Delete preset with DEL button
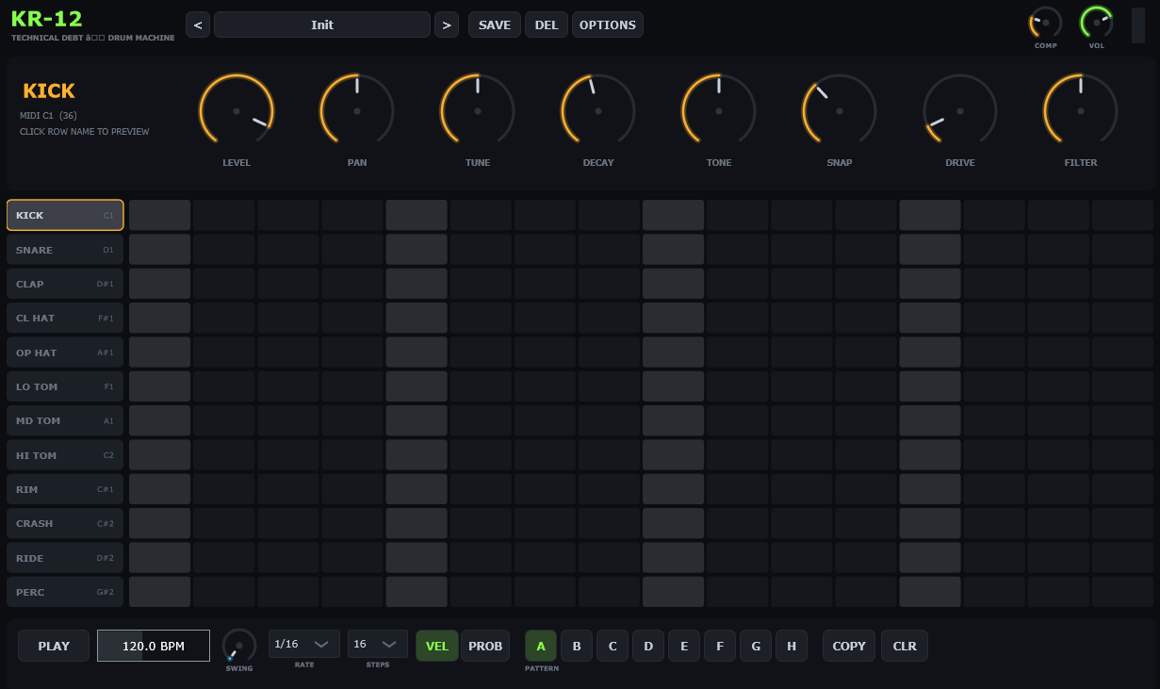1160x689 pixels. tap(547, 25)
